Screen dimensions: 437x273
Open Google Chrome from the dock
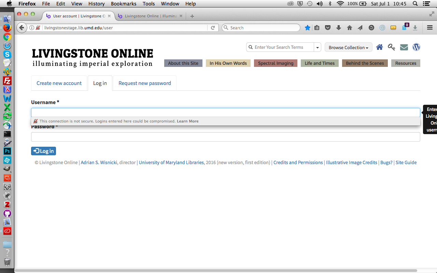(x=7, y=37)
